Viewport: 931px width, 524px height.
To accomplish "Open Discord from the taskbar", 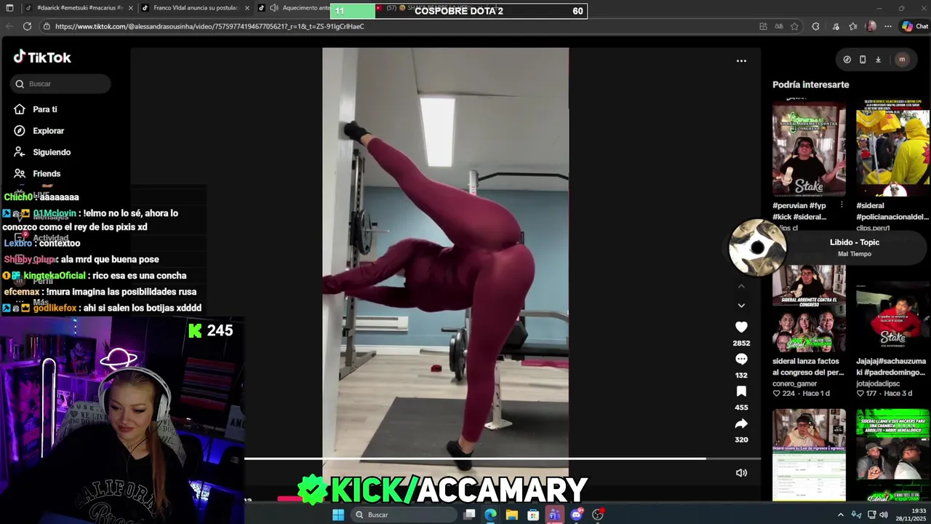I will (576, 515).
